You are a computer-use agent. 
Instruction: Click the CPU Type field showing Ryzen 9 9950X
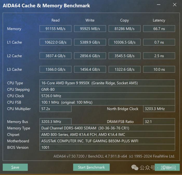point(107,83)
